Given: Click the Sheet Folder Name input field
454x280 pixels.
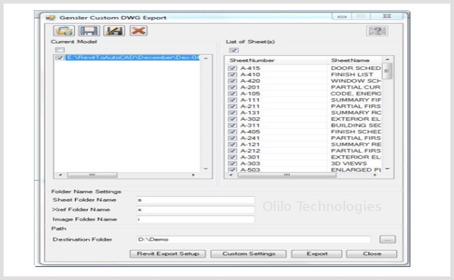Looking at the screenshot, I should tap(196, 200).
